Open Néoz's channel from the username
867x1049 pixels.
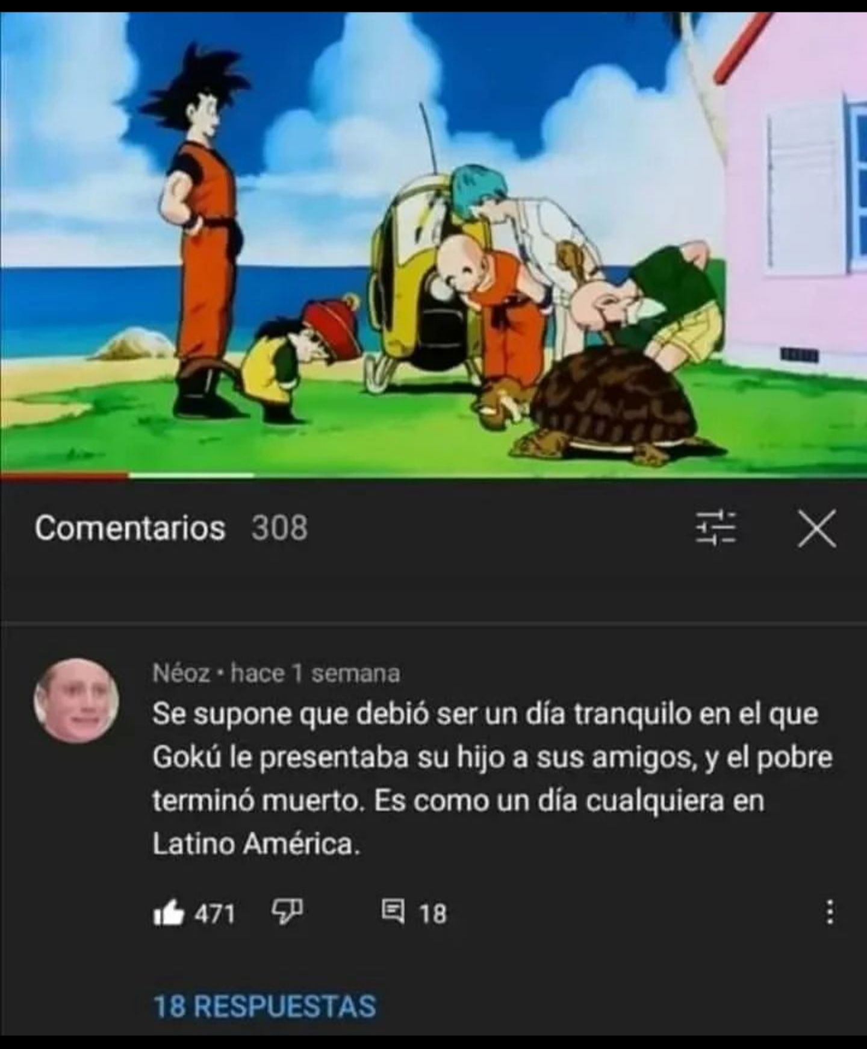point(181,672)
